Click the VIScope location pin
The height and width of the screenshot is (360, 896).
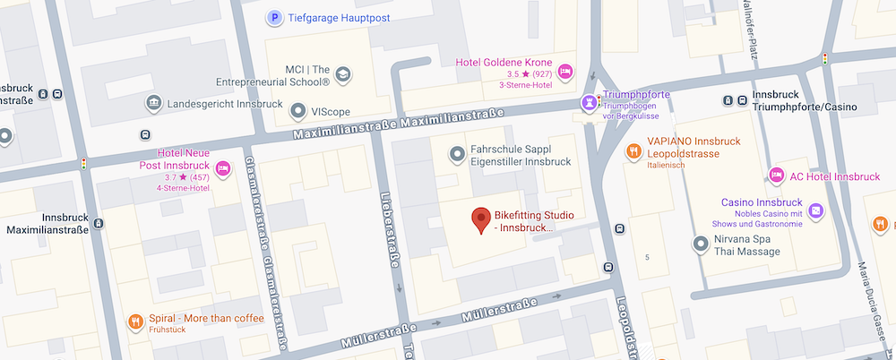298,111
